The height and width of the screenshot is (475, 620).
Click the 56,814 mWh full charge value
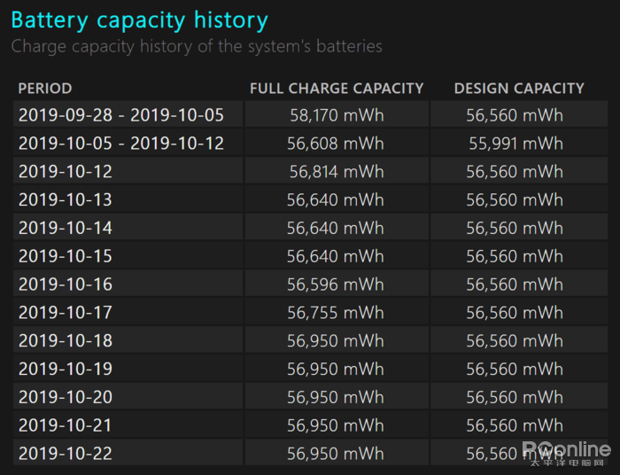(x=336, y=172)
